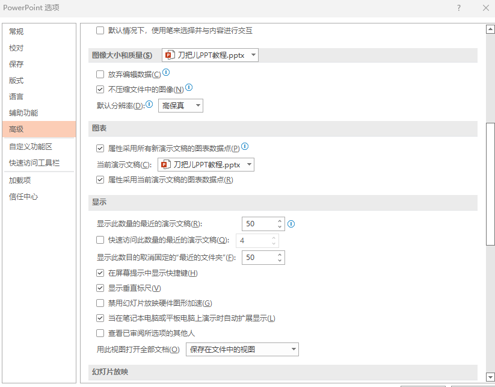Decrease 最近的文件夹 count with down arrow

point(280,261)
